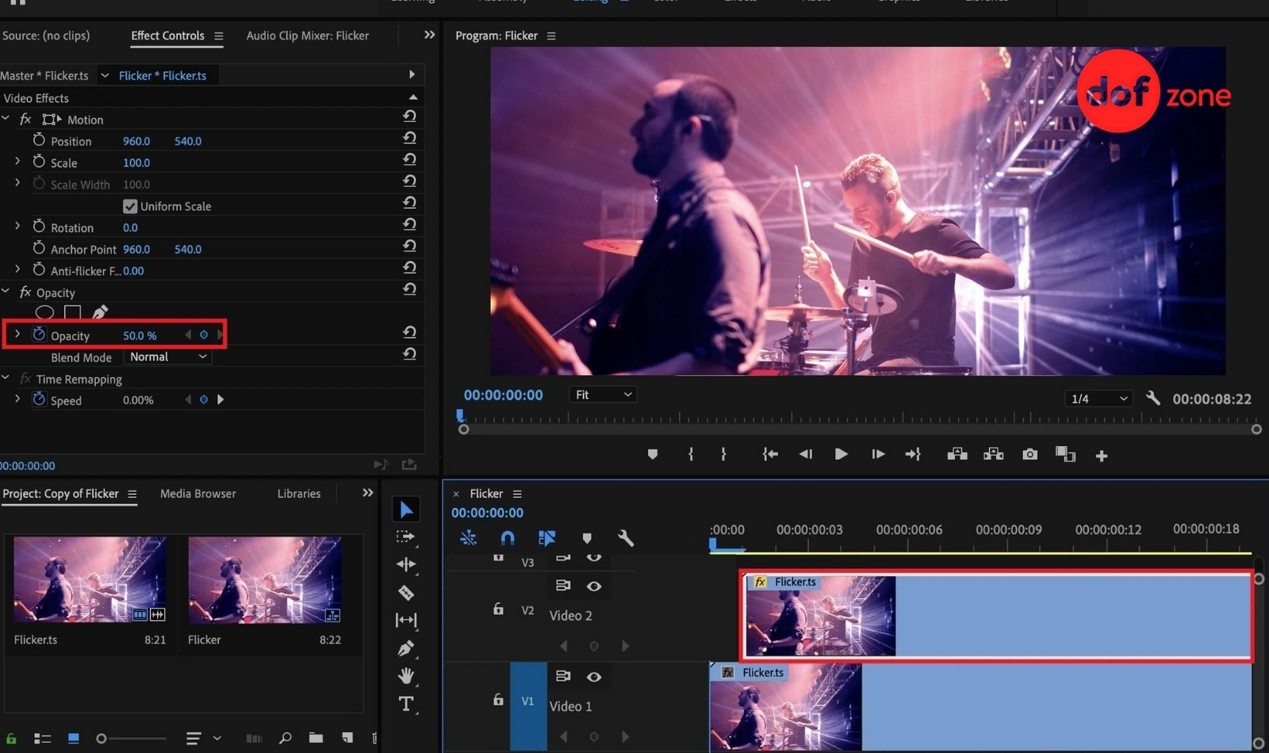Viewport: 1269px width, 753px height.
Task: Open playback resolution 1/4 dropdown
Action: tap(1098, 398)
